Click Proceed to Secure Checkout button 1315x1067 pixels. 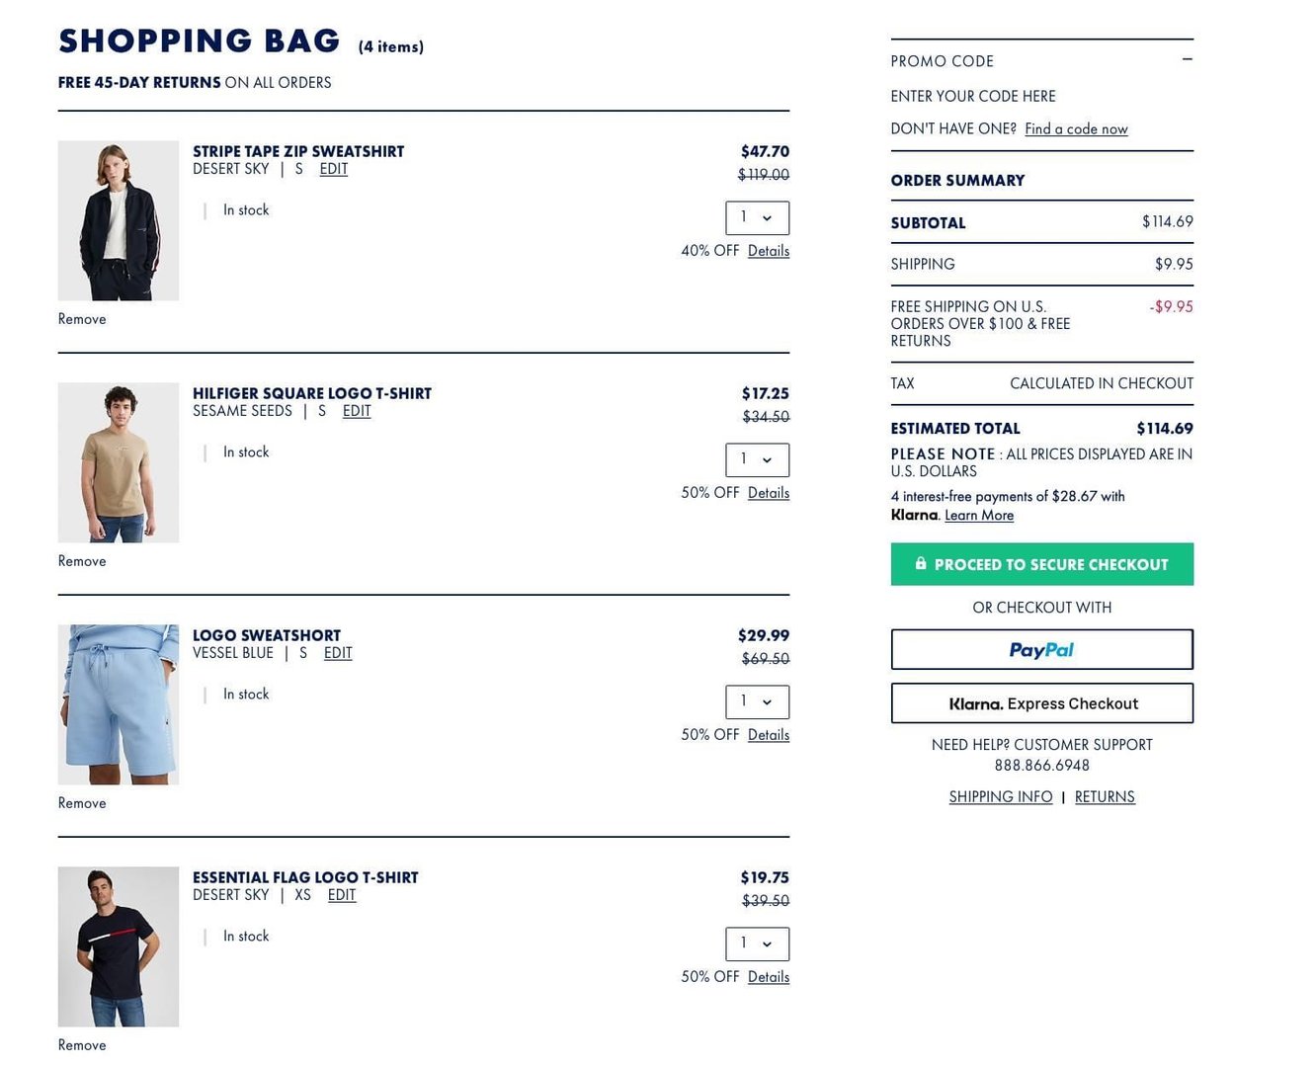pos(1041,564)
